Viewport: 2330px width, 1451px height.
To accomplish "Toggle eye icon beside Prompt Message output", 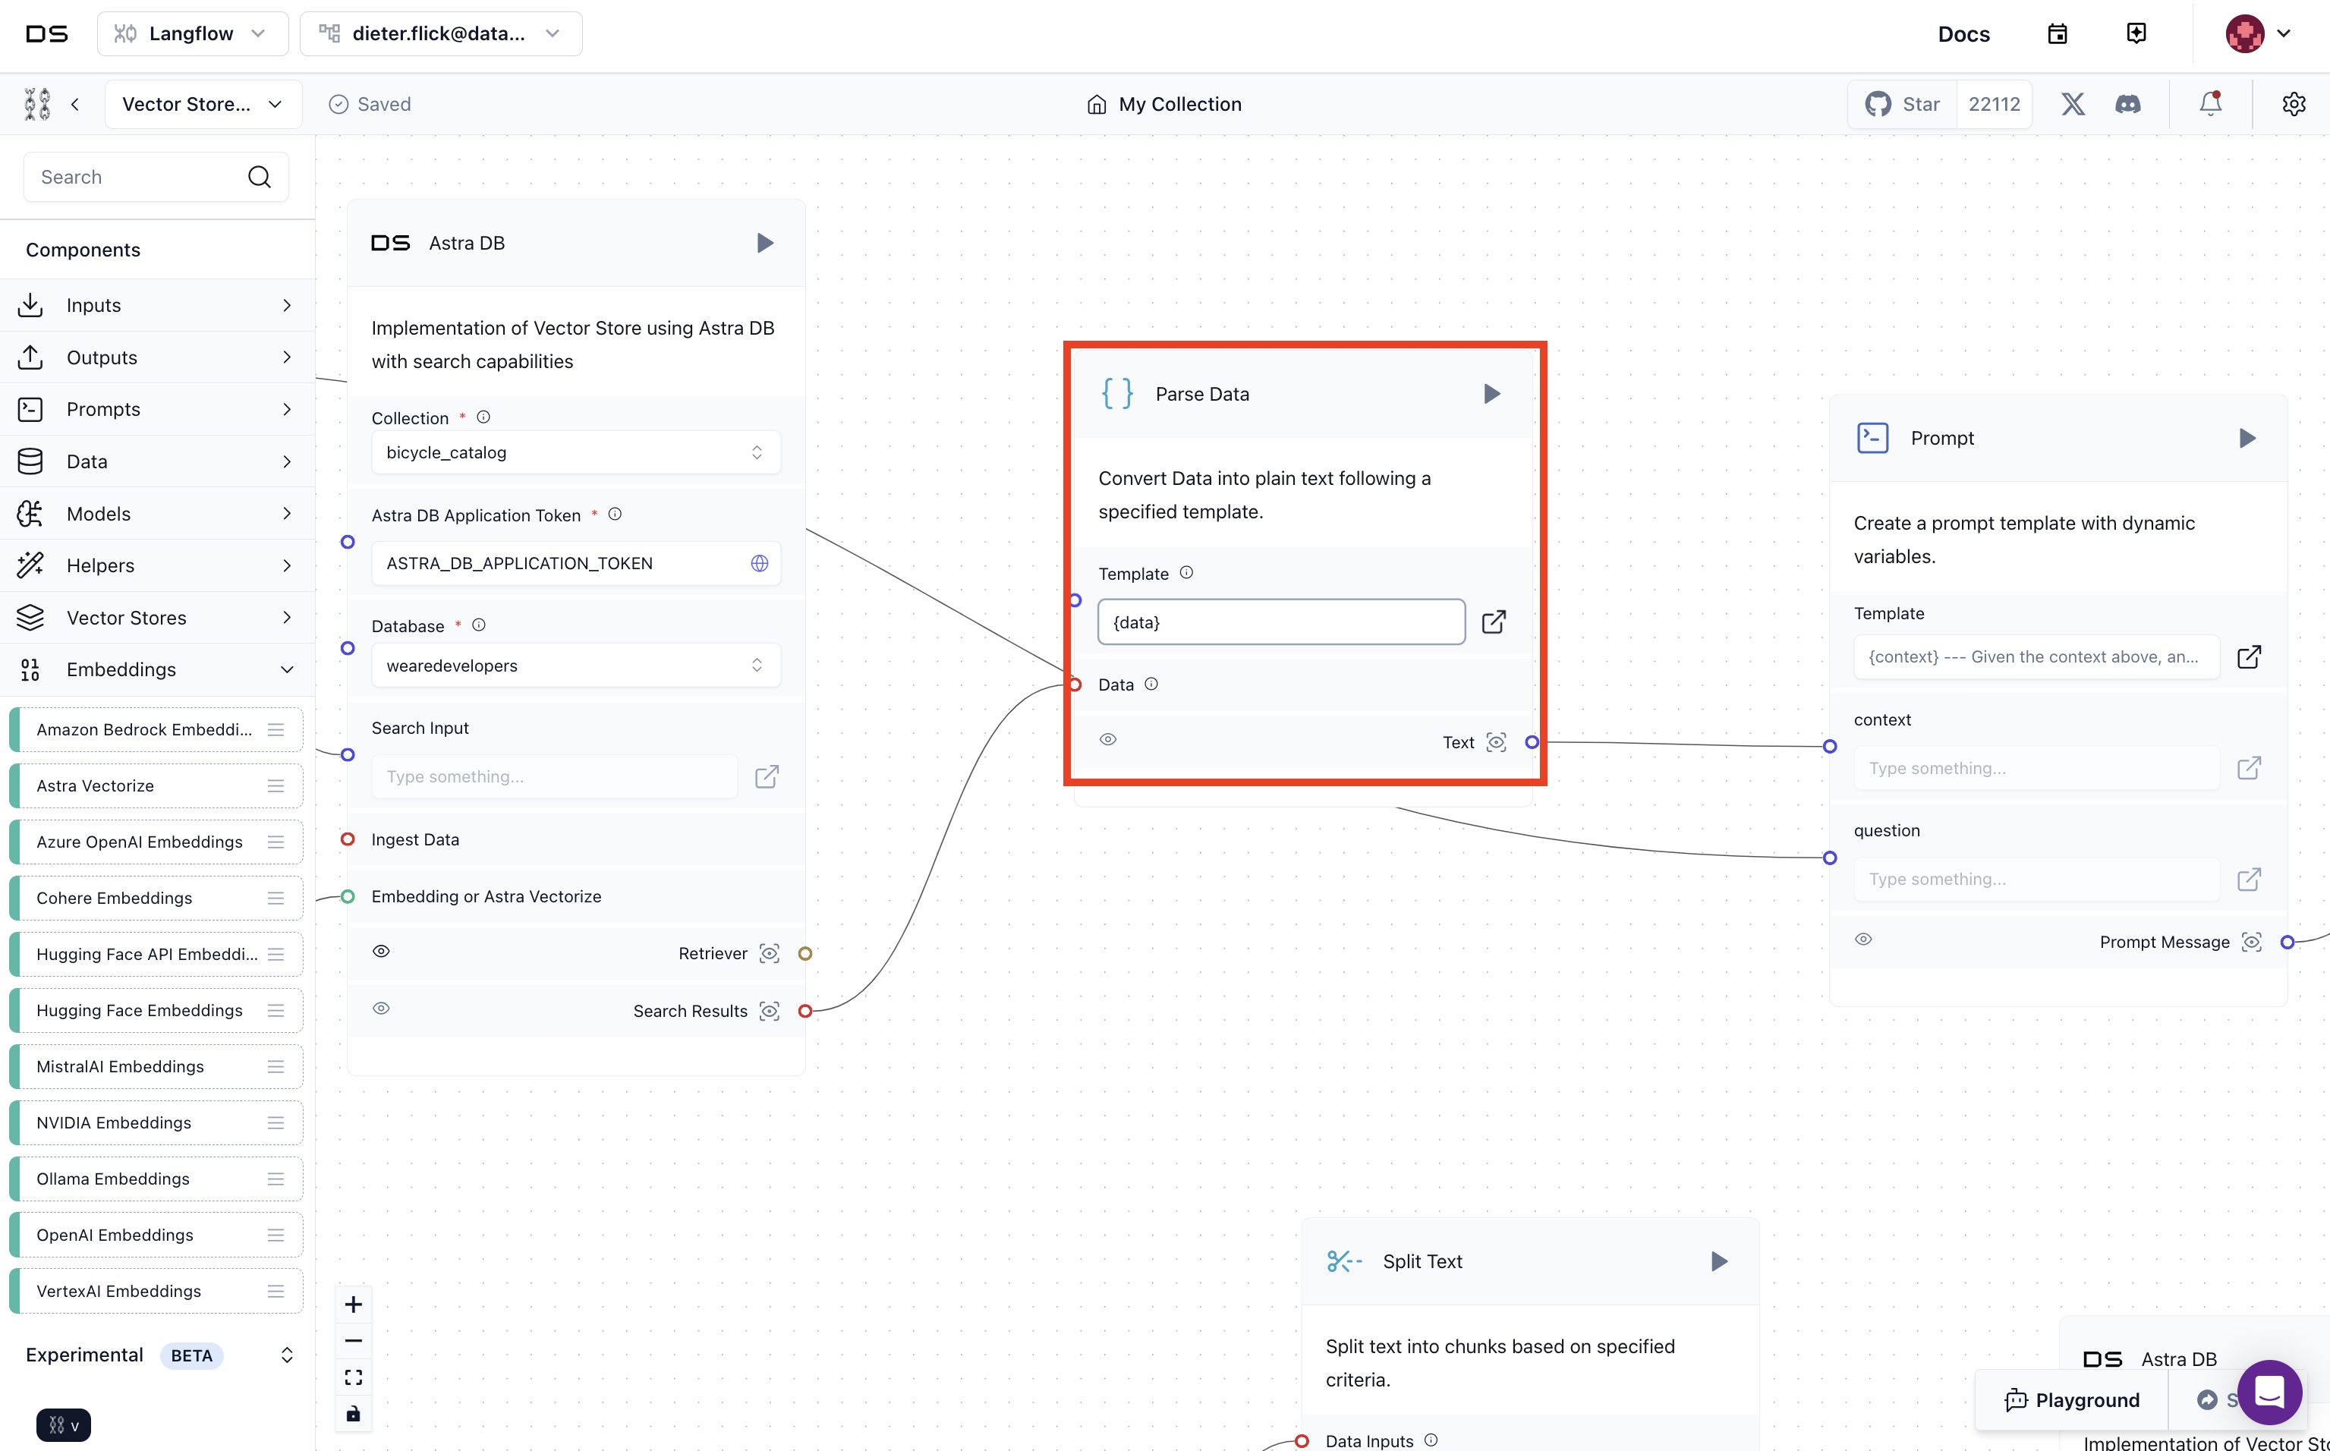I will click(x=1862, y=940).
